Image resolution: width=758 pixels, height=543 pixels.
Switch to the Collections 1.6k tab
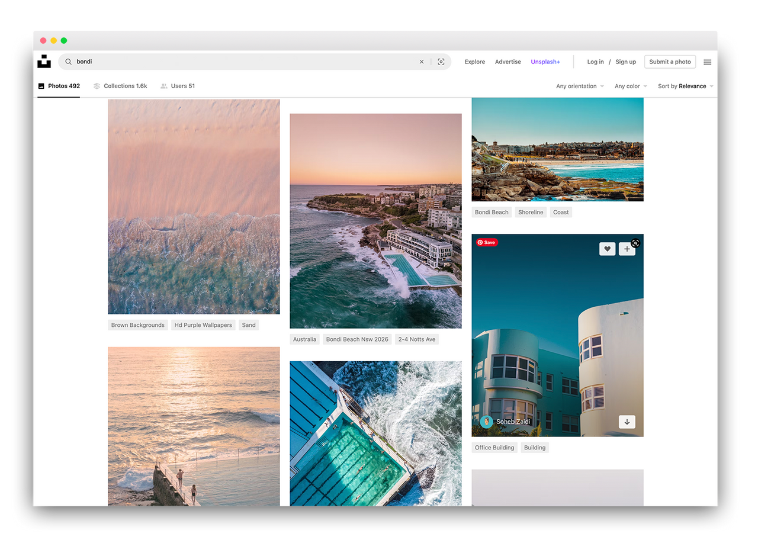click(120, 86)
